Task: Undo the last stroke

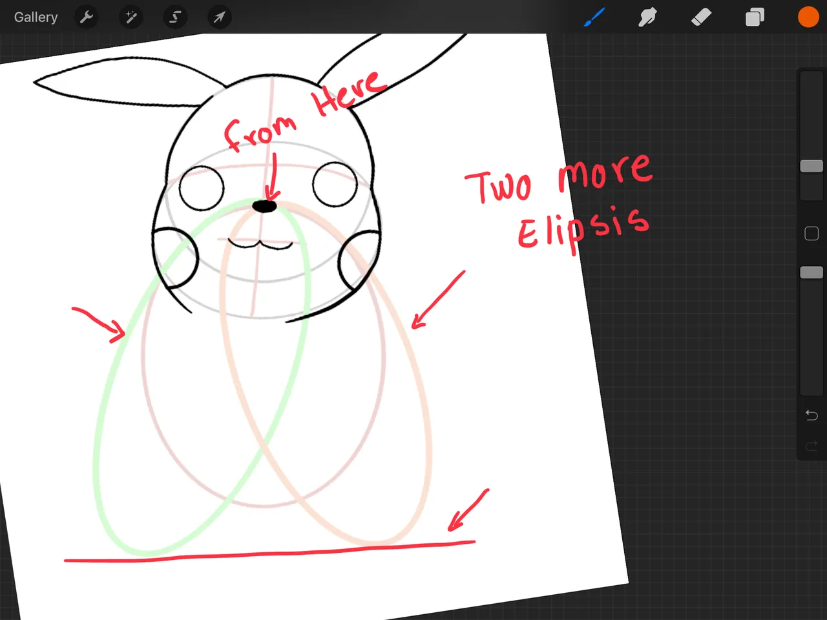Action: pyautogui.click(x=811, y=415)
